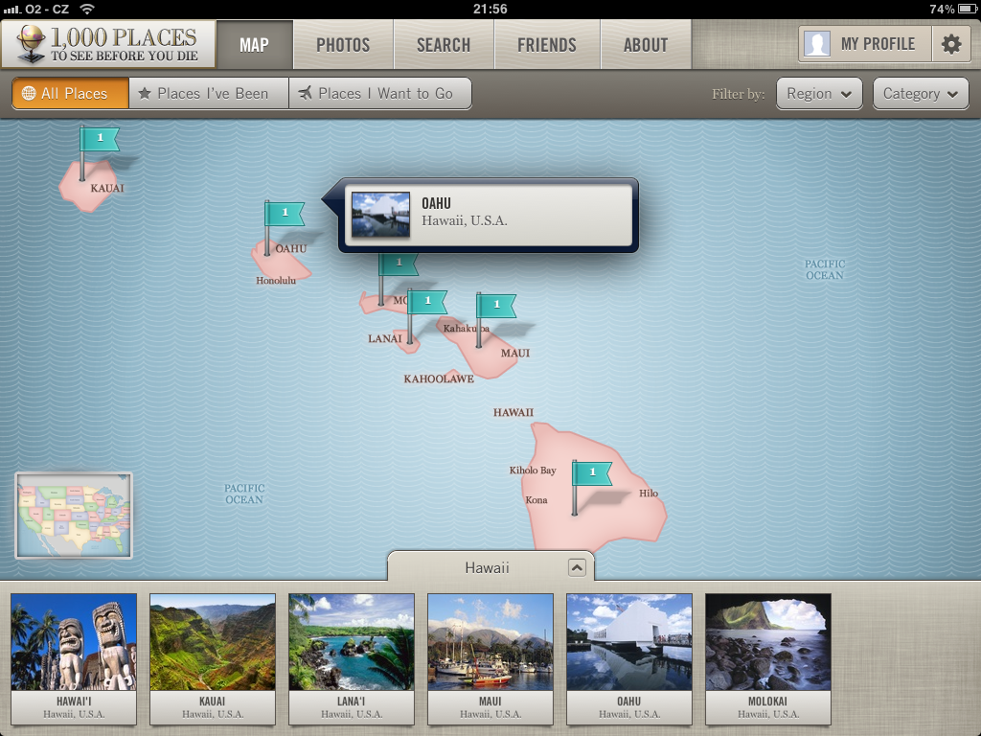This screenshot has width=981, height=736.
Task: Open My Profile
Action: pyautogui.click(x=865, y=44)
